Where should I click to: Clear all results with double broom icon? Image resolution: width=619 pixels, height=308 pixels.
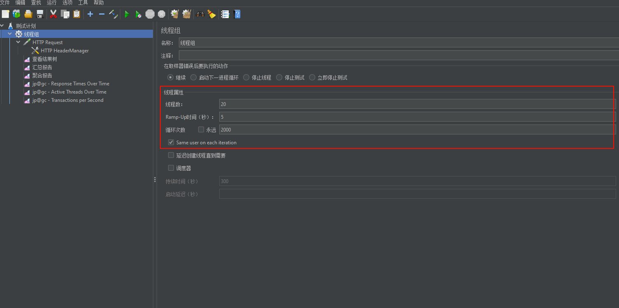[x=187, y=14]
